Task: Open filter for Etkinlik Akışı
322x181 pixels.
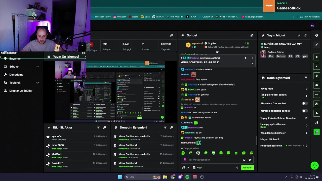Action: point(98,127)
